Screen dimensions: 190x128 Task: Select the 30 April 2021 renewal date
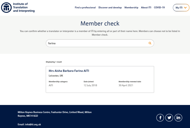tap(126, 85)
